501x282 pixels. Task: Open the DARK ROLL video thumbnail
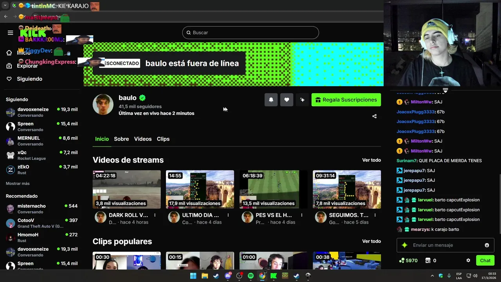point(126,189)
